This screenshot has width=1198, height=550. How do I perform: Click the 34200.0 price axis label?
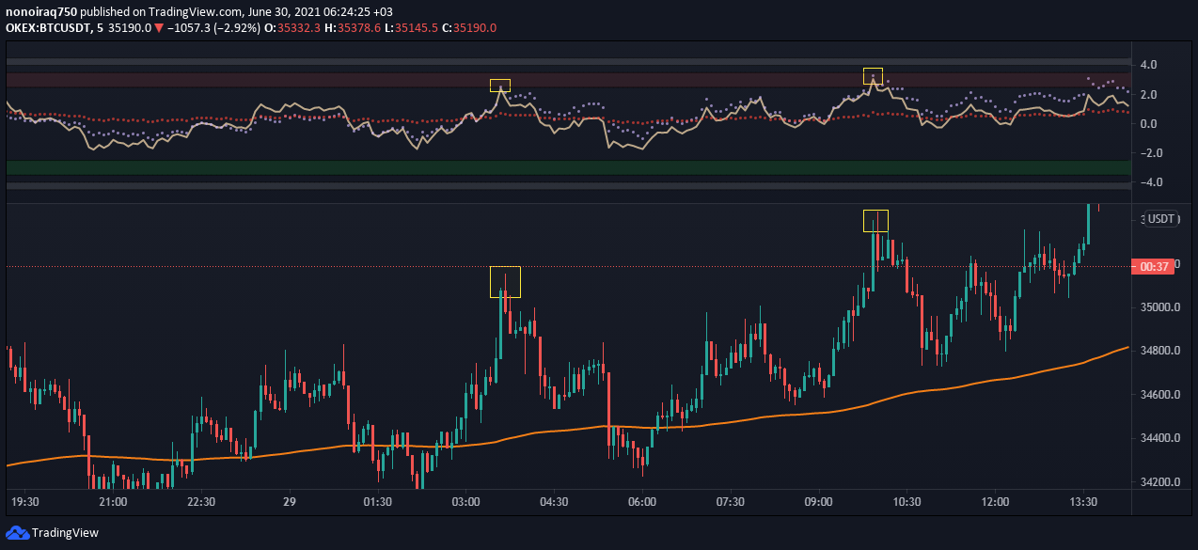[1160, 482]
